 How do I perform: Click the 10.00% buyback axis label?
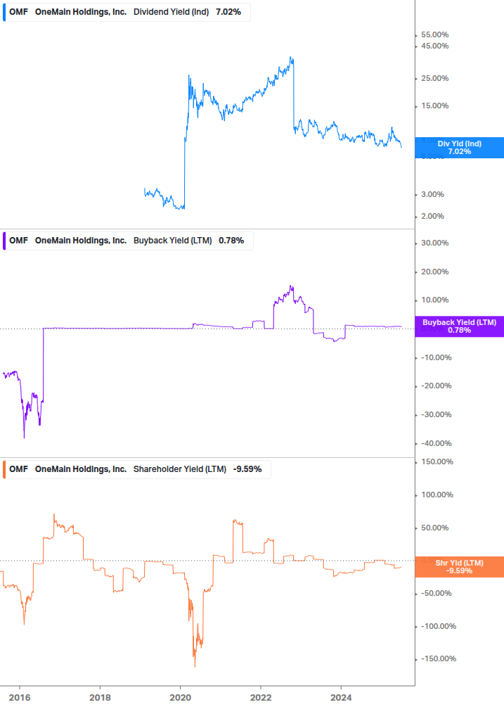point(434,300)
